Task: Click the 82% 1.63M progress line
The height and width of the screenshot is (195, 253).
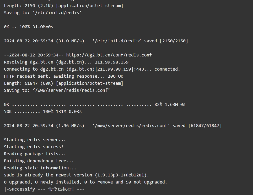Action: click(95, 104)
